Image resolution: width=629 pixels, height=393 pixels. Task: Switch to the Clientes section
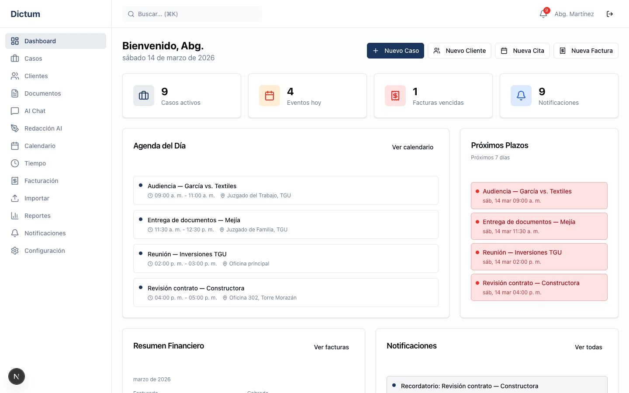point(36,76)
